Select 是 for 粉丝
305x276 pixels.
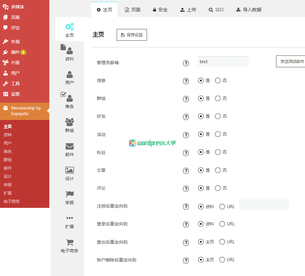click(x=201, y=152)
